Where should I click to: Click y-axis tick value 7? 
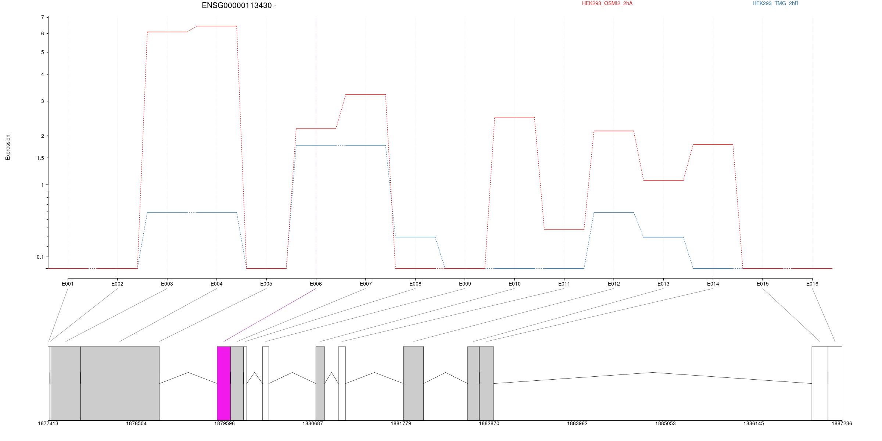43,18
